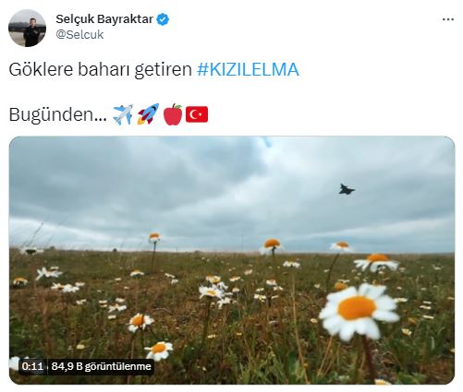Follow the #KIZILELMA hashtag
Image resolution: width=463 pixels, height=392 pixels.
[x=248, y=69]
